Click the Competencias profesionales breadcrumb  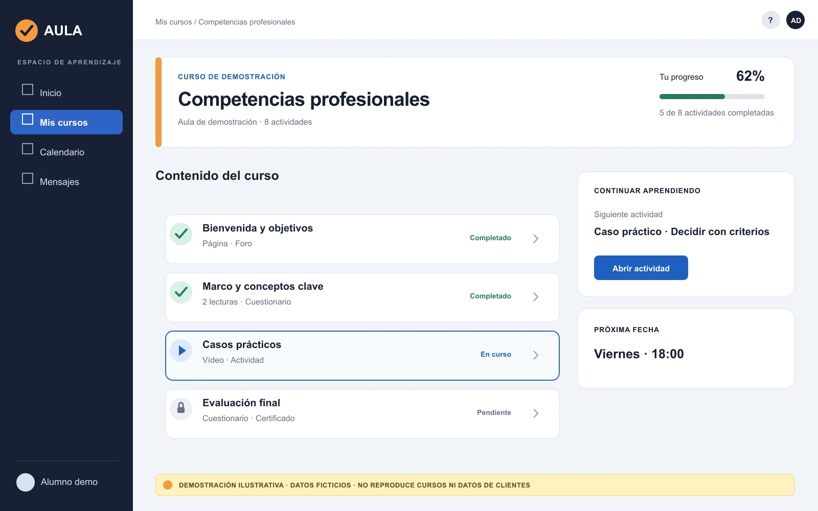point(247,22)
